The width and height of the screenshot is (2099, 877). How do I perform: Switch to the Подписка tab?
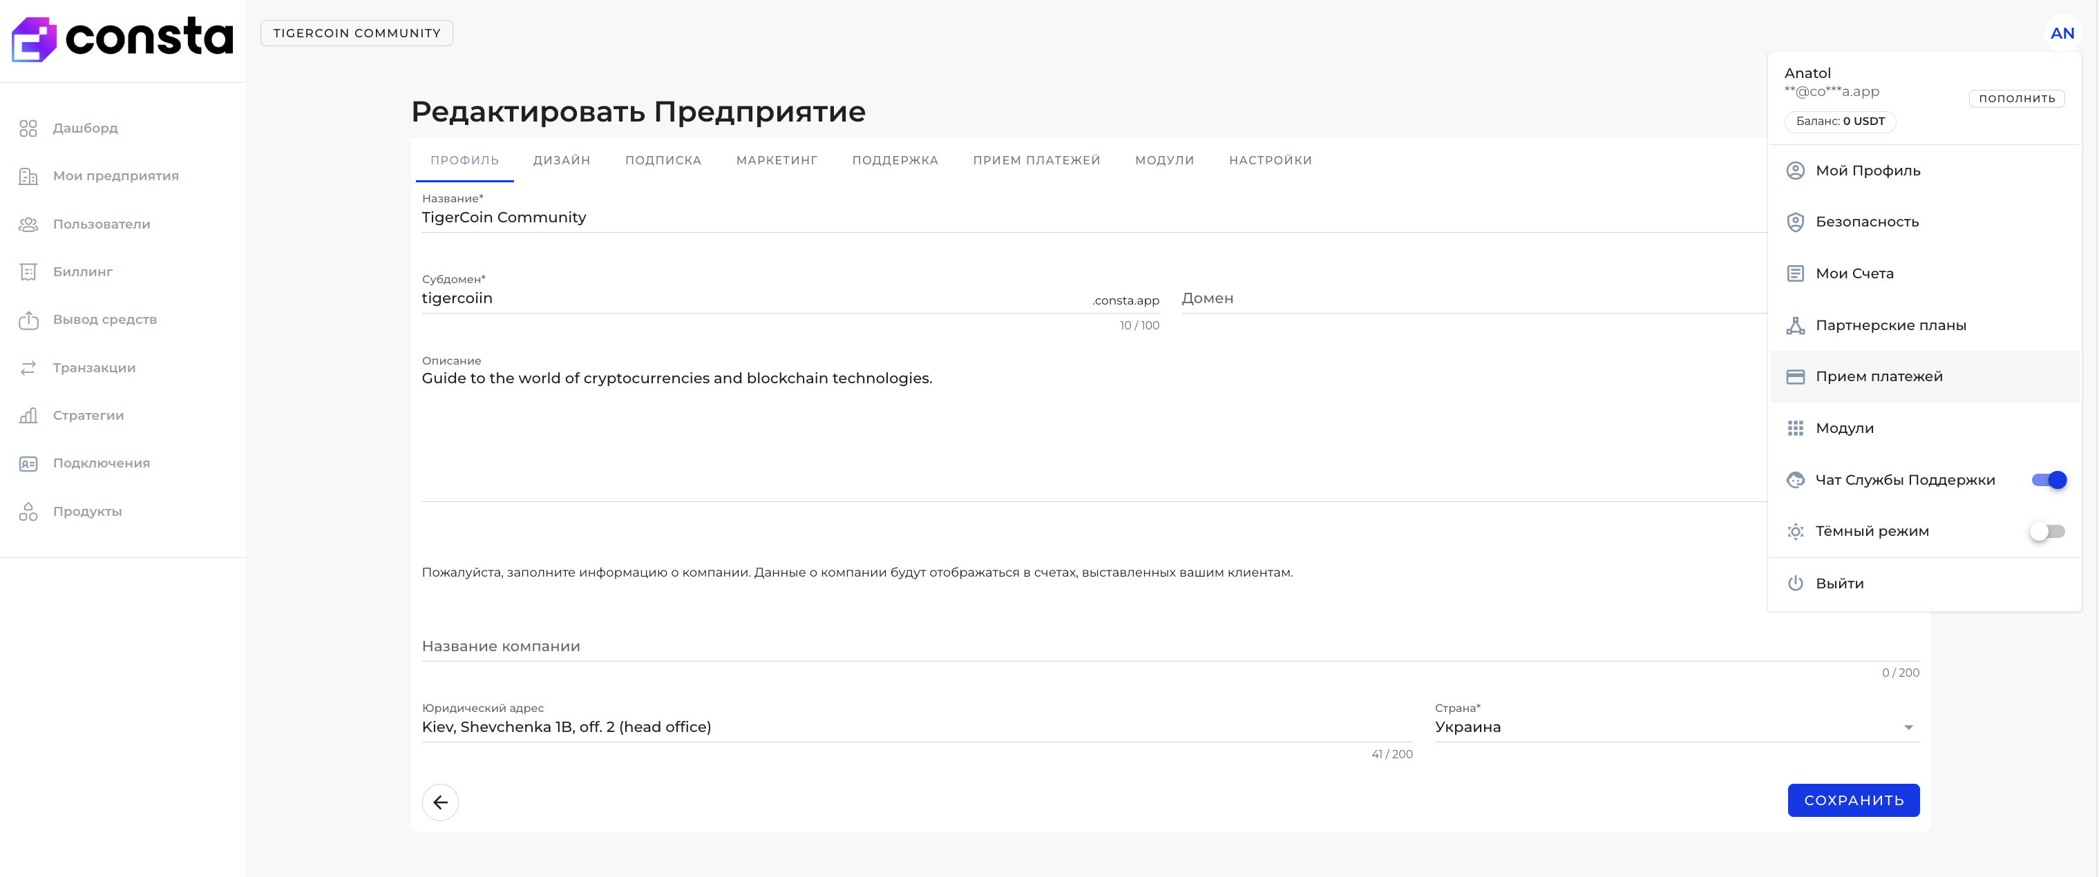(x=663, y=160)
